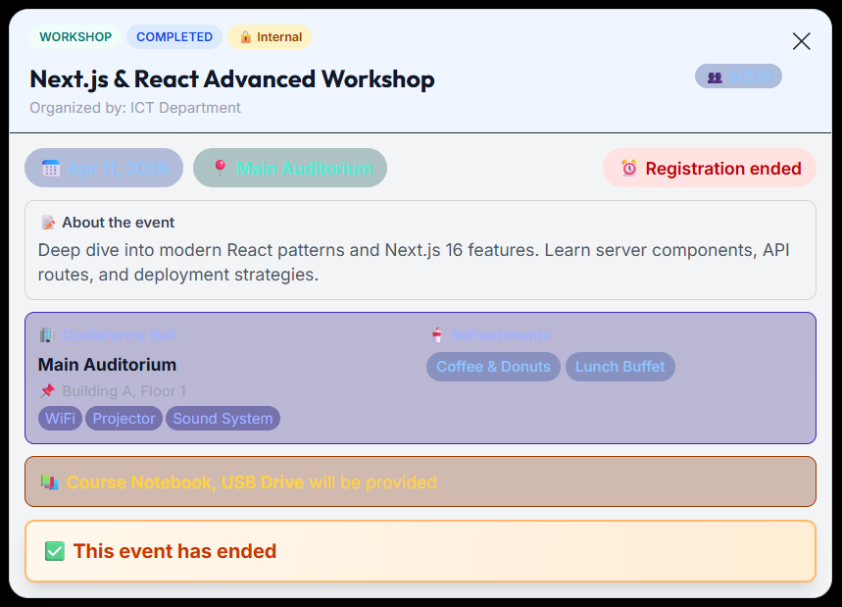Click the Building A, Floor 1 text
The image size is (842, 607).
click(124, 391)
